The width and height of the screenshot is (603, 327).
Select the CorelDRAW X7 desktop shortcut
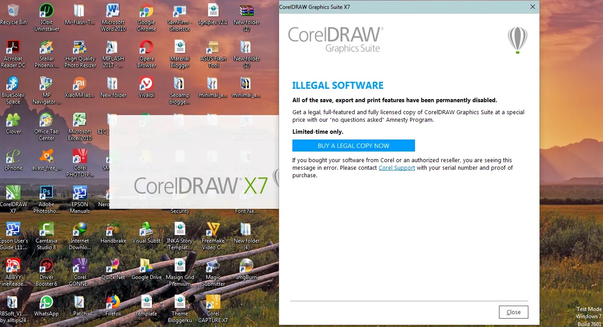coord(13,199)
